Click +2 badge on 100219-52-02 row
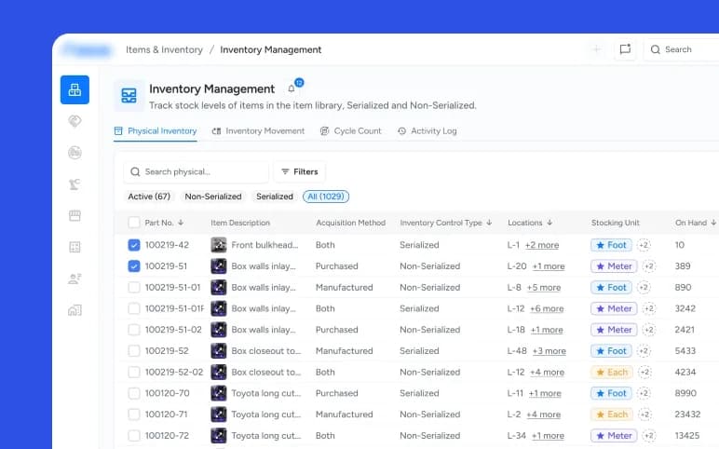719x449 pixels. [x=644, y=372]
